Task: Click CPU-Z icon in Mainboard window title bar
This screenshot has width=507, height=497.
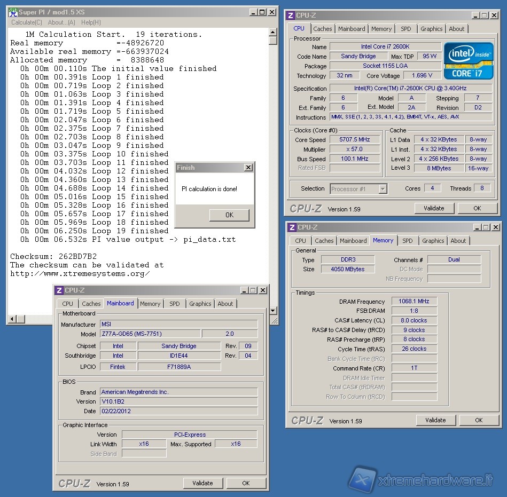Action: [x=59, y=290]
